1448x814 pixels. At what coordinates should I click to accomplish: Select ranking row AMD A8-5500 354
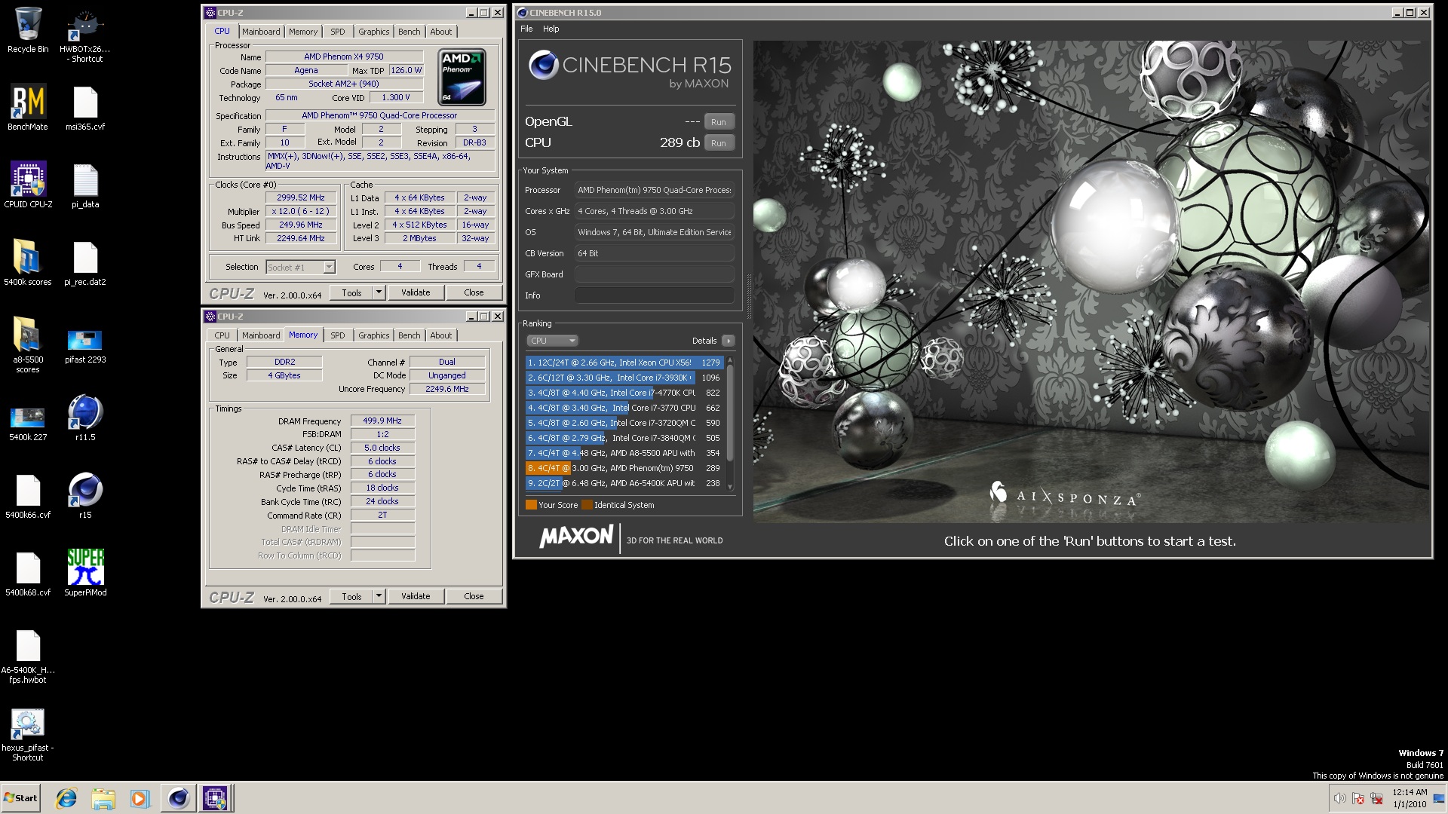pyautogui.click(x=624, y=453)
